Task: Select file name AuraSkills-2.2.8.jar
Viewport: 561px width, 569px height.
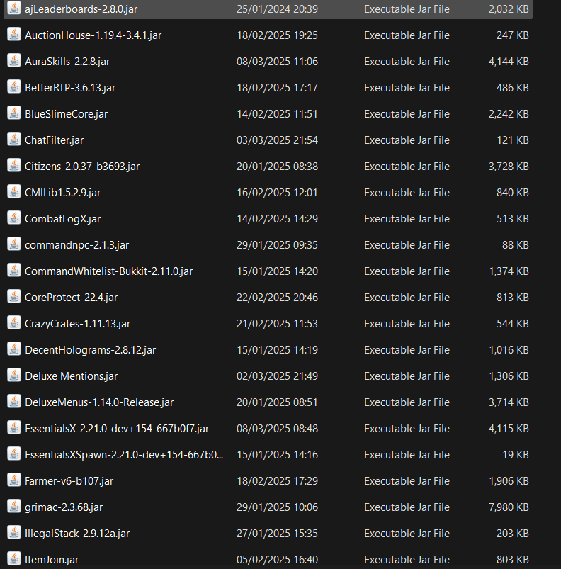Action: tap(67, 62)
